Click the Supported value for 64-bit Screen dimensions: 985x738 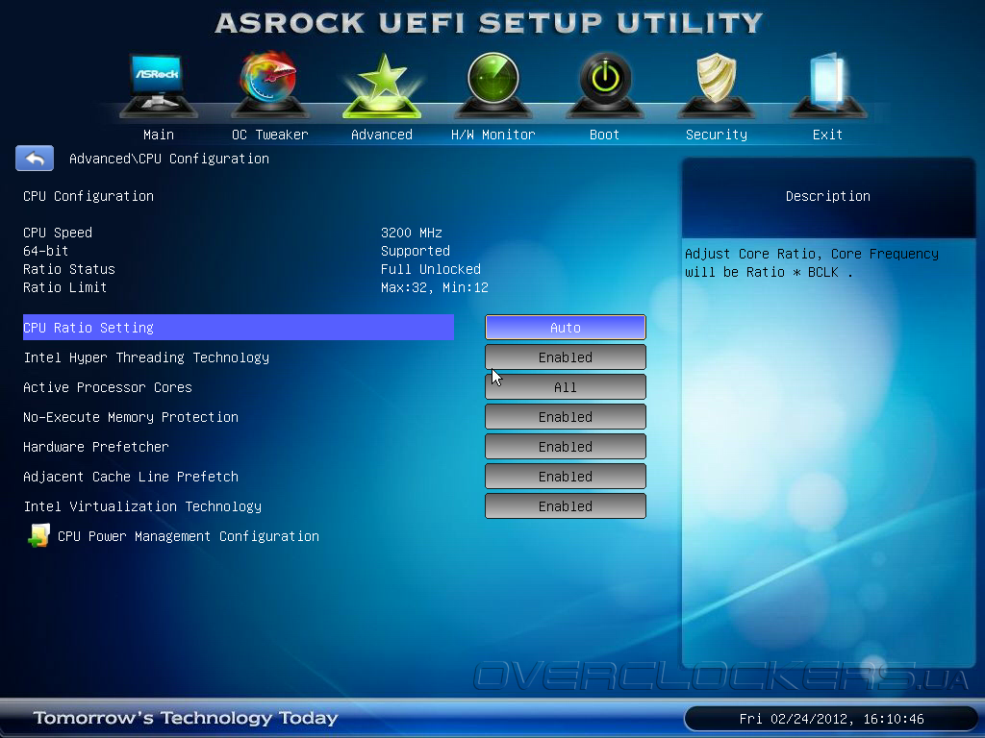click(416, 251)
